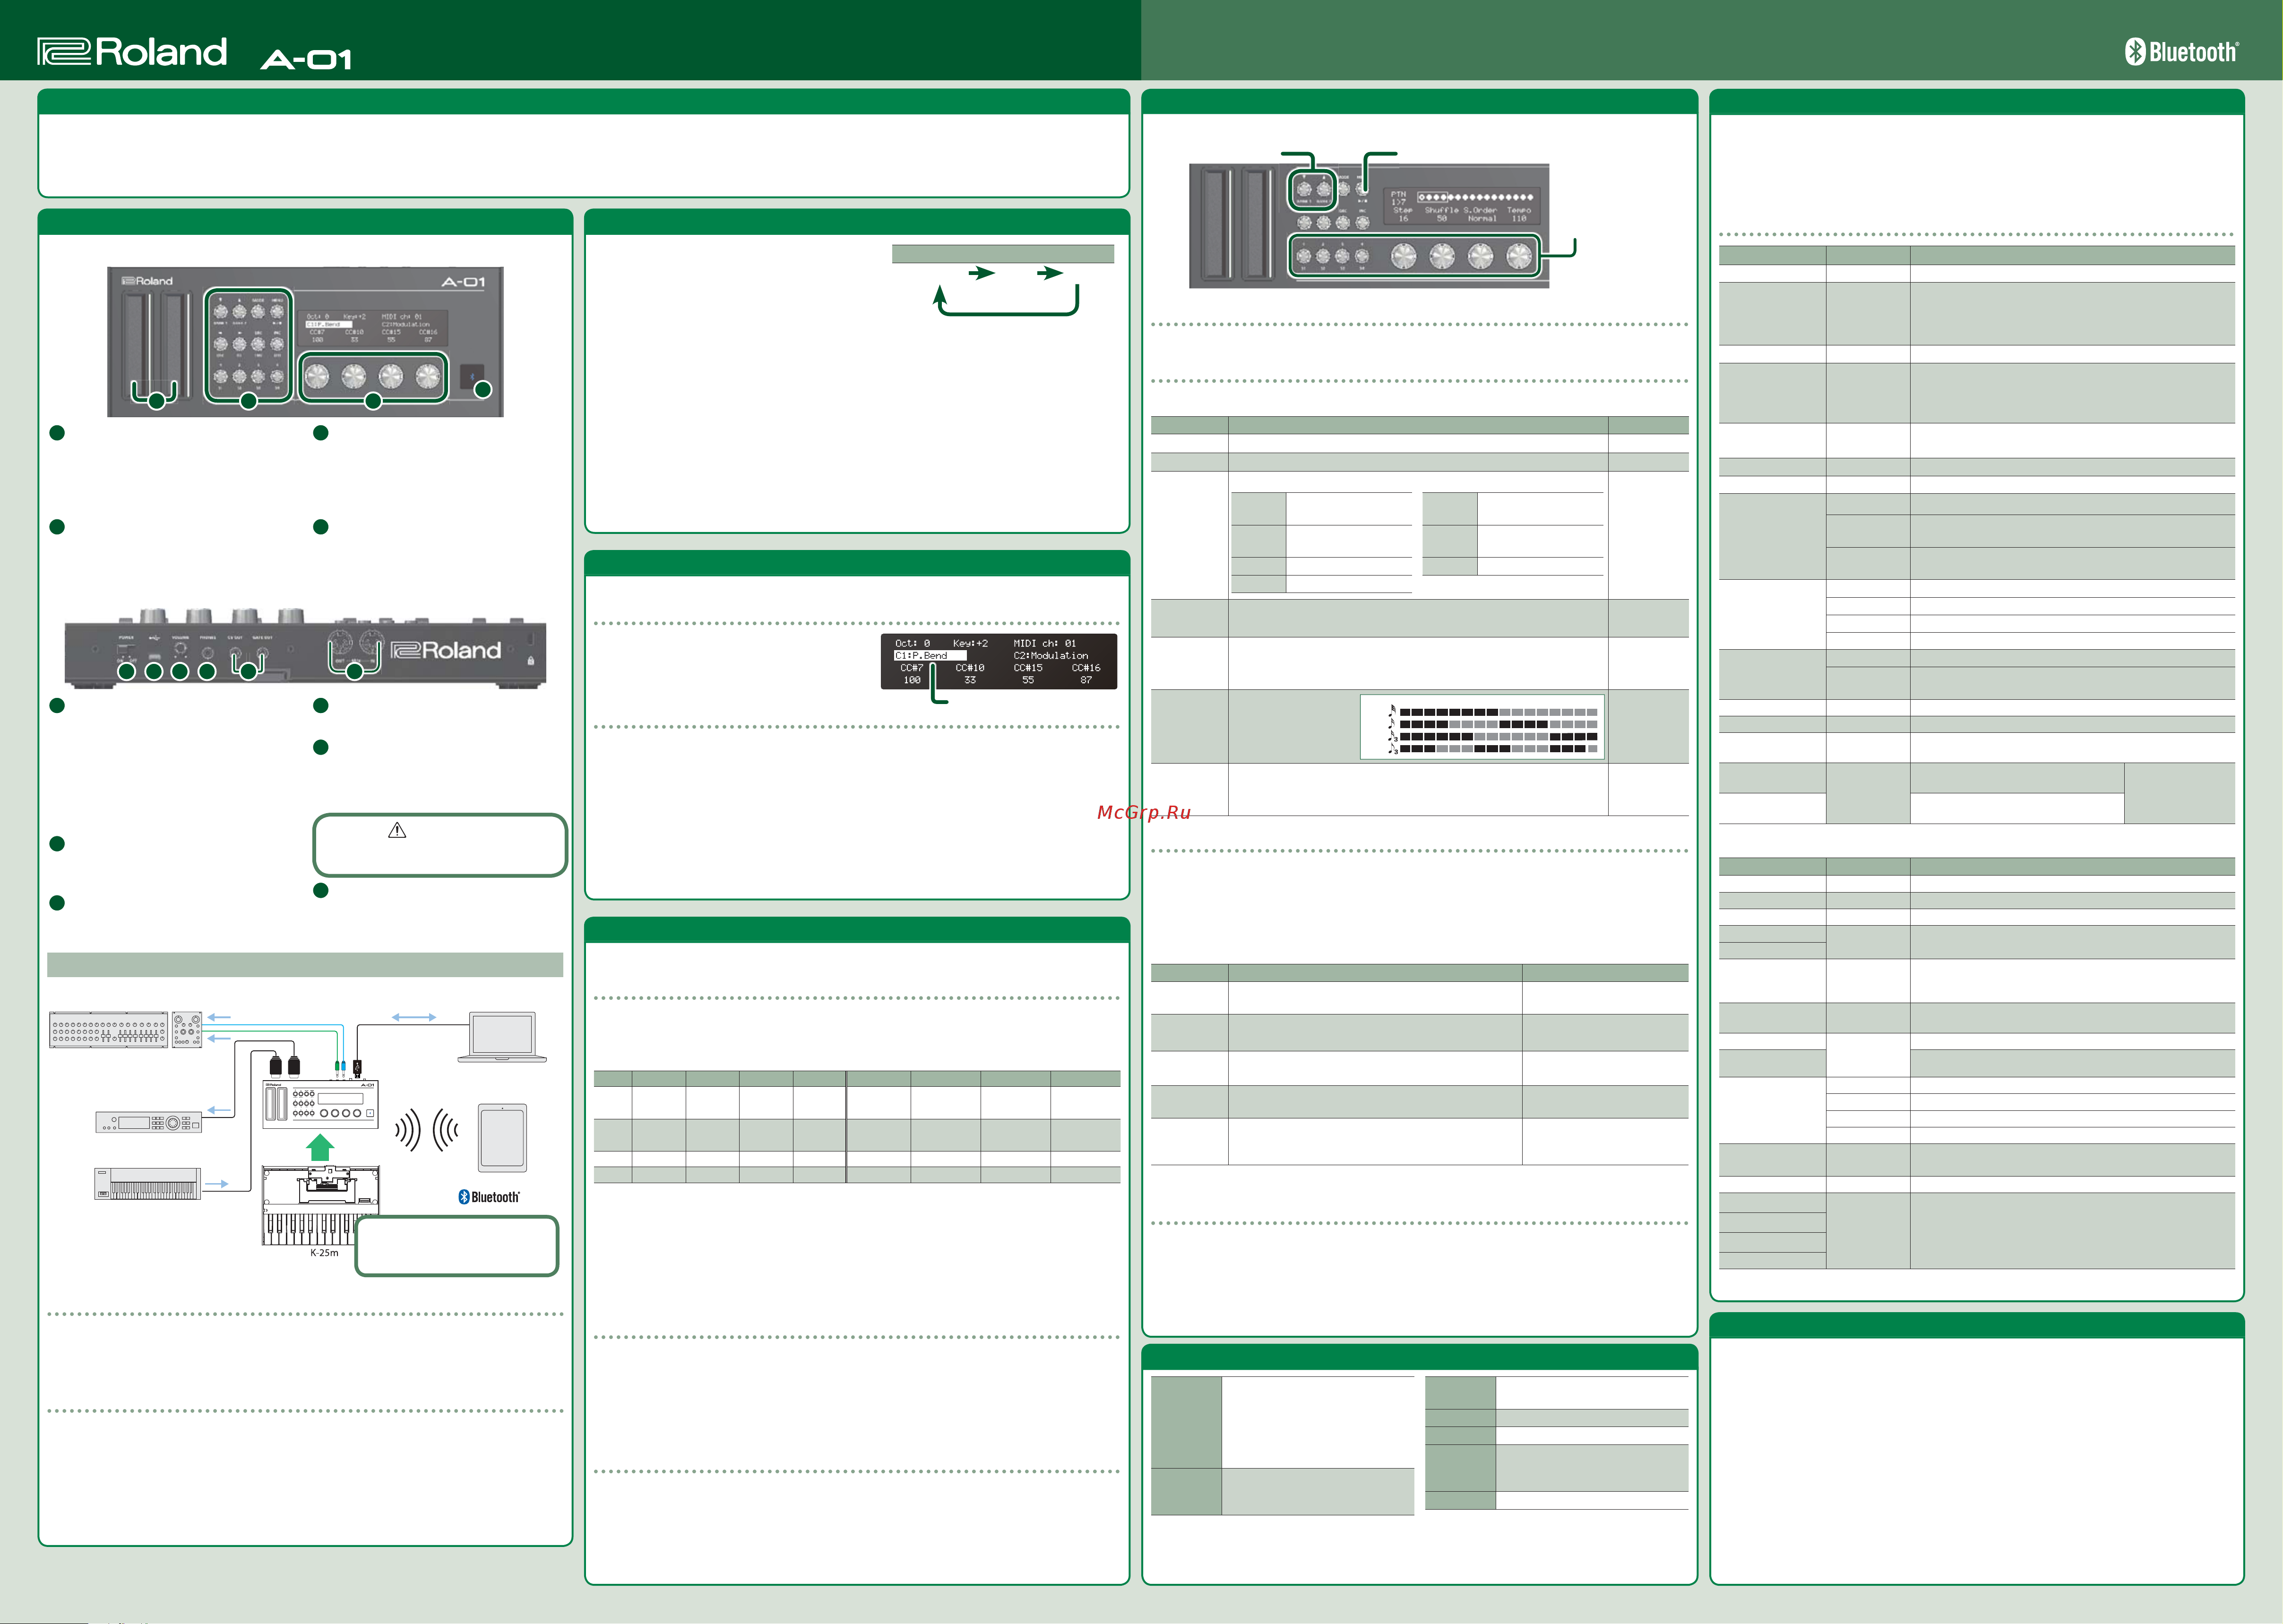This screenshot has height=1624, width=2283.
Task: Click the rightmost large knob on the sequencer photo
Action: coord(1518,257)
